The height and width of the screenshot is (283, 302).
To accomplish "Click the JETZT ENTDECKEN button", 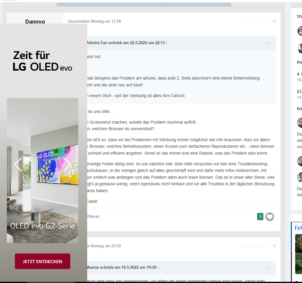I will pyautogui.click(x=43, y=261).
